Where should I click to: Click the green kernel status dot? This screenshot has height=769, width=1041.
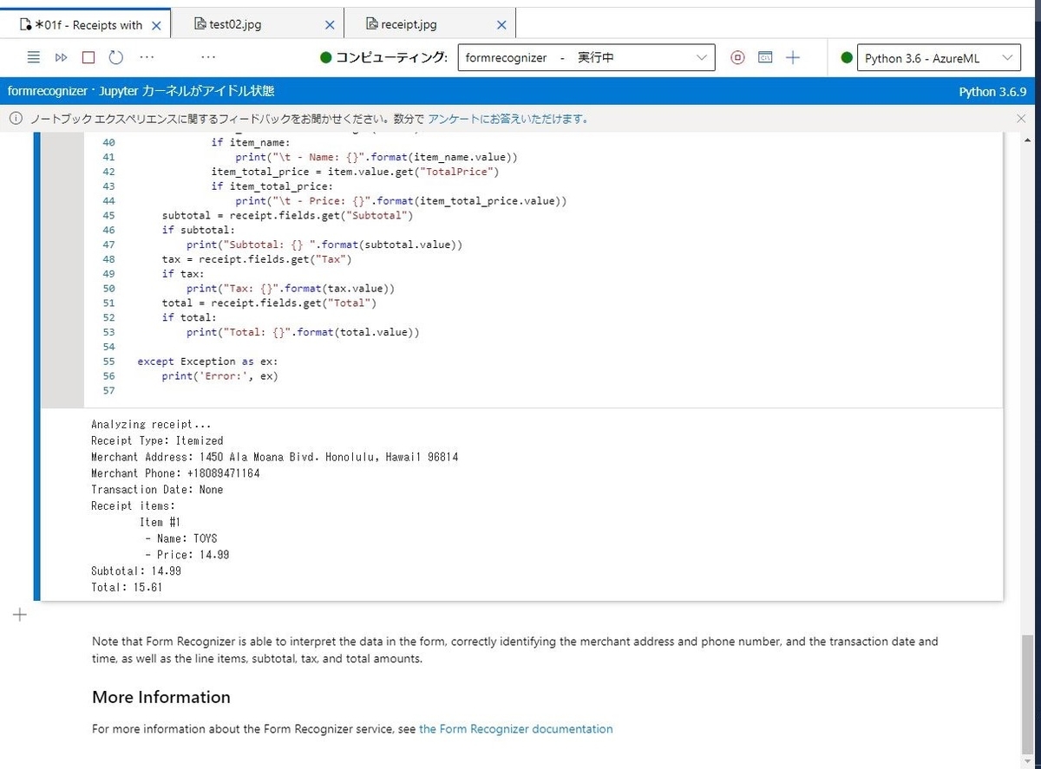pyautogui.click(x=847, y=58)
